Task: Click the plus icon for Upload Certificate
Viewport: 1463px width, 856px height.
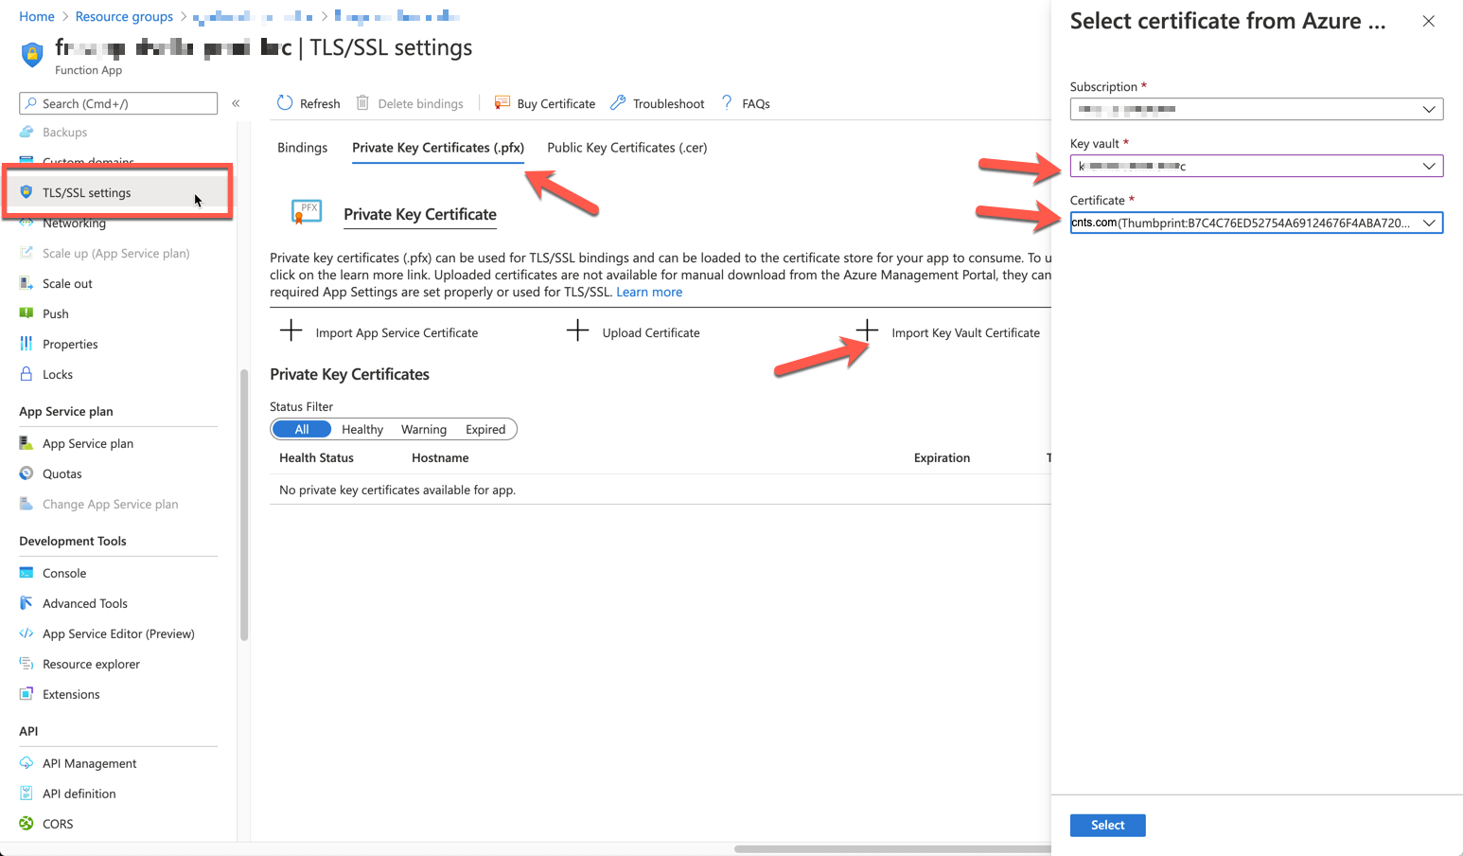Action: click(577, 330)
